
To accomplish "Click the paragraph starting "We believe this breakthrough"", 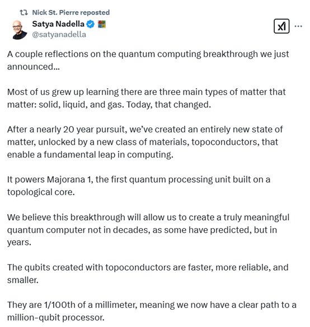I will pos(148,230).
